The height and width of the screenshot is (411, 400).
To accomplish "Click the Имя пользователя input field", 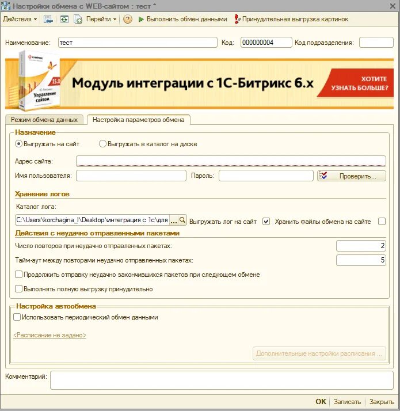I will pyautogui.click(x=131, y=176).
